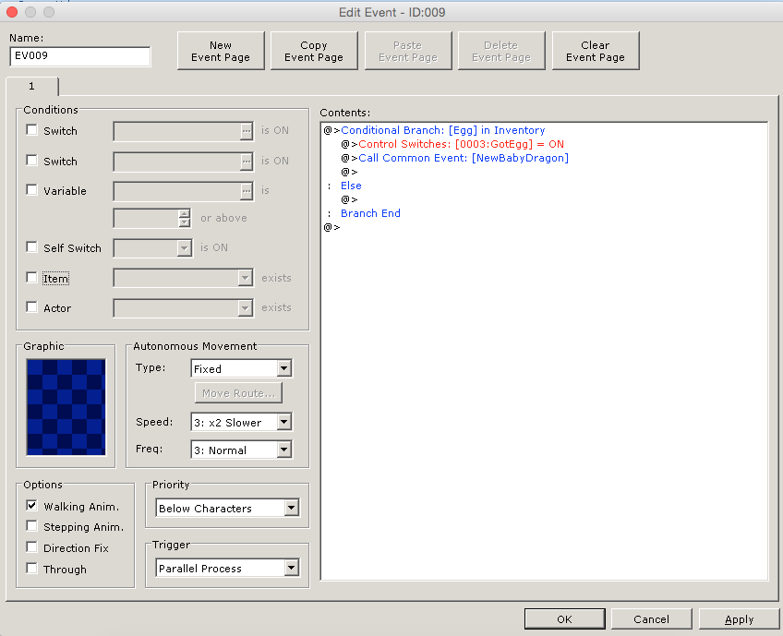
Task: Click the event Graphic preview tile
Action: [66, 407]
